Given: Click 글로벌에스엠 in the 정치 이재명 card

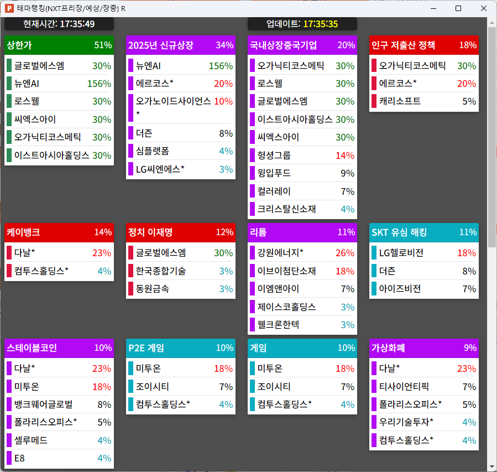Looking at the screenshot, I should [181, 253].
